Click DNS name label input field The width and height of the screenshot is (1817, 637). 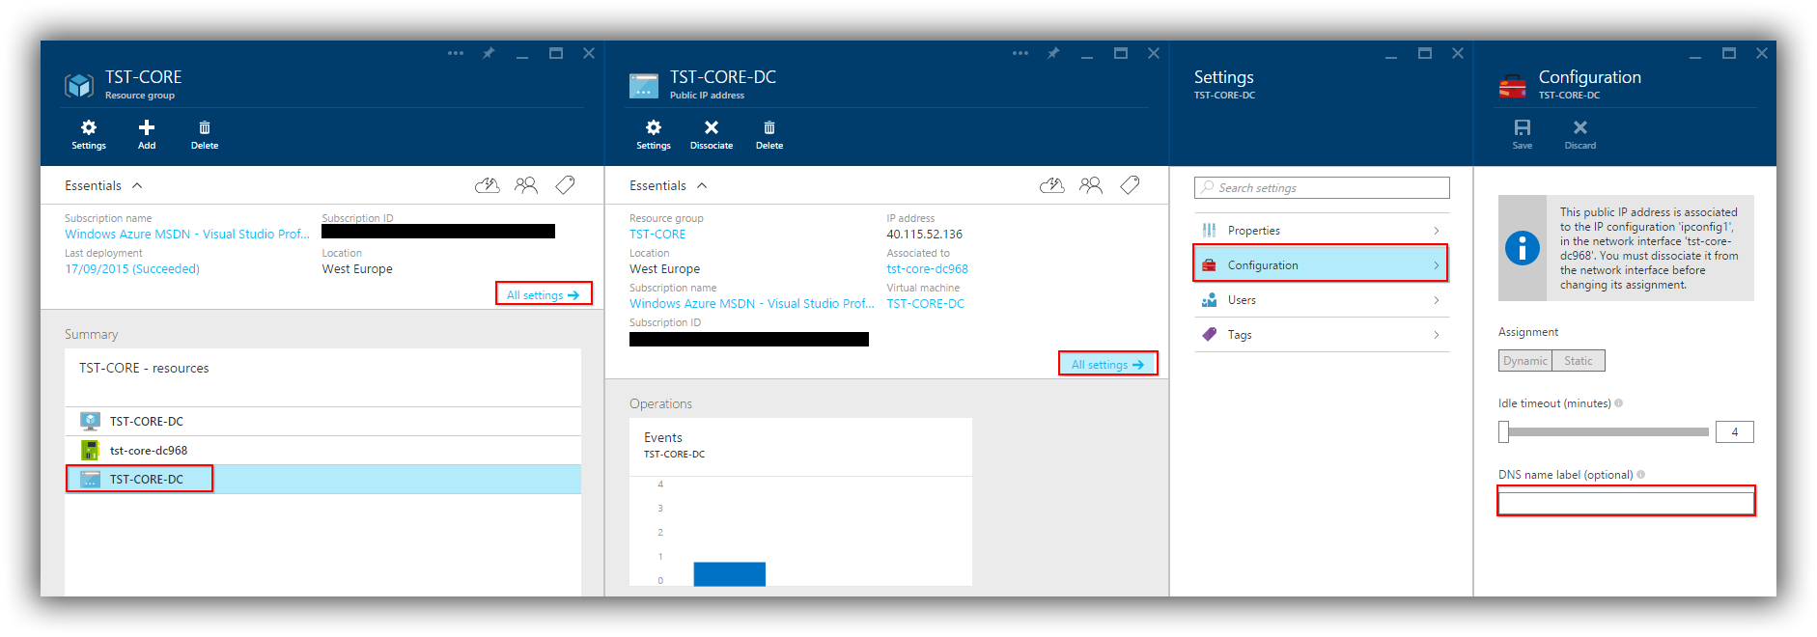click(x=1626, y=502)
